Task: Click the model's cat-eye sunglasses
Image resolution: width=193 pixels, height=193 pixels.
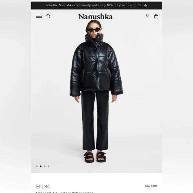Action: tap(94, 30)
